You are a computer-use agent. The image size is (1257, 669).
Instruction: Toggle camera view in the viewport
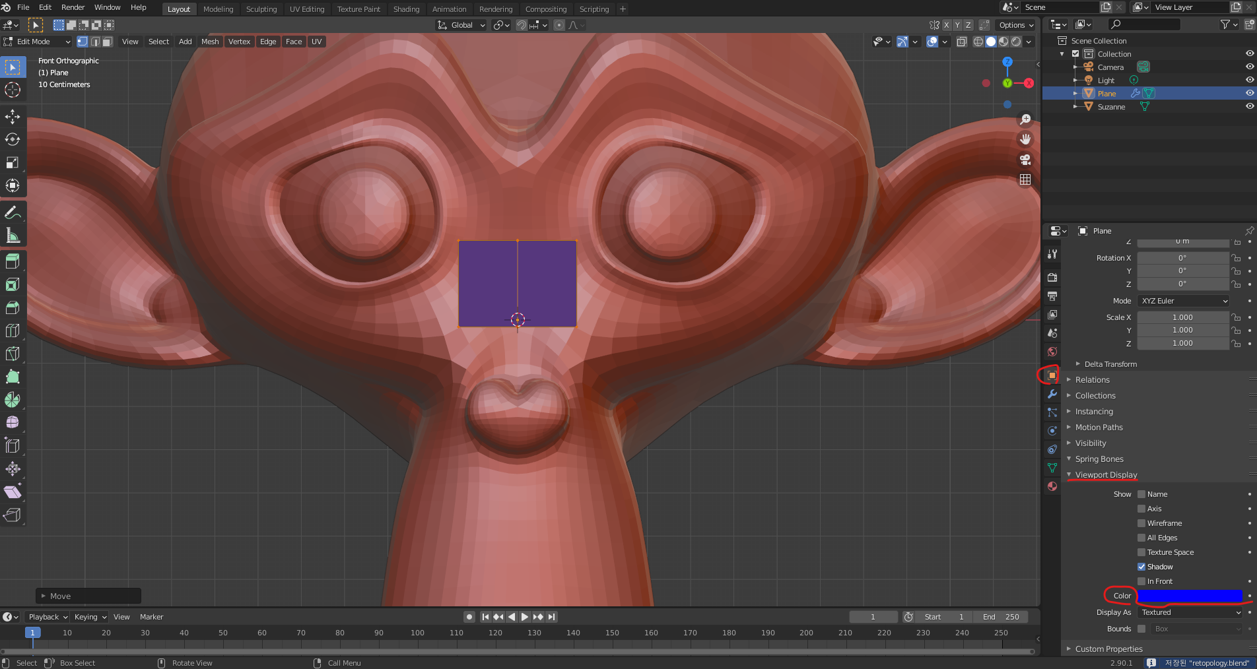1025,160
